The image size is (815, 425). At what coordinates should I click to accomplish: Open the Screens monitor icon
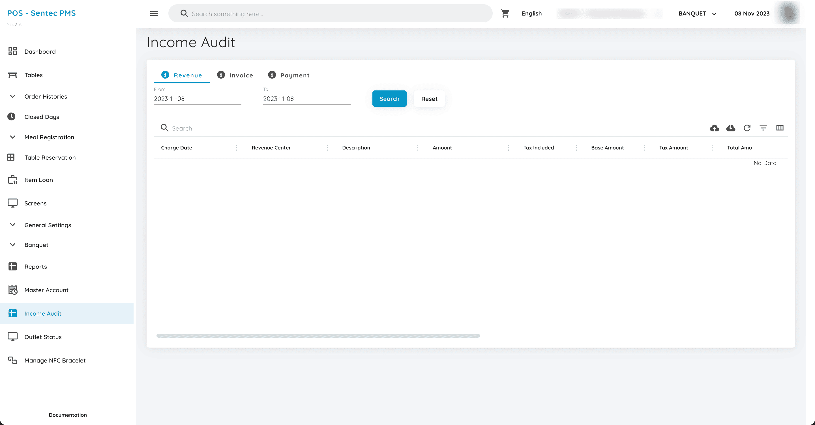tap(12, 203)
